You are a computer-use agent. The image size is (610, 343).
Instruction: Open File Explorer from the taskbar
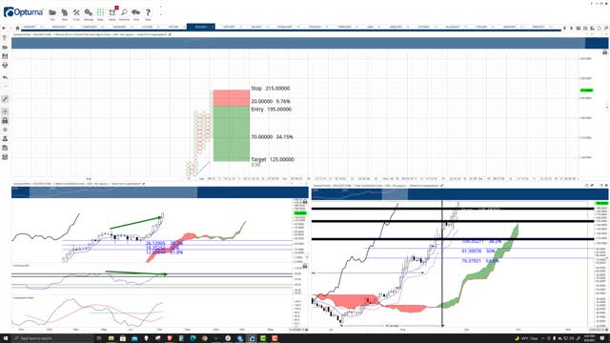coord(112,338)
